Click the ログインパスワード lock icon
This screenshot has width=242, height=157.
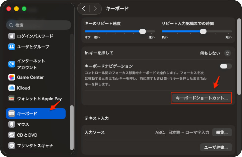(x=12, y=36)
